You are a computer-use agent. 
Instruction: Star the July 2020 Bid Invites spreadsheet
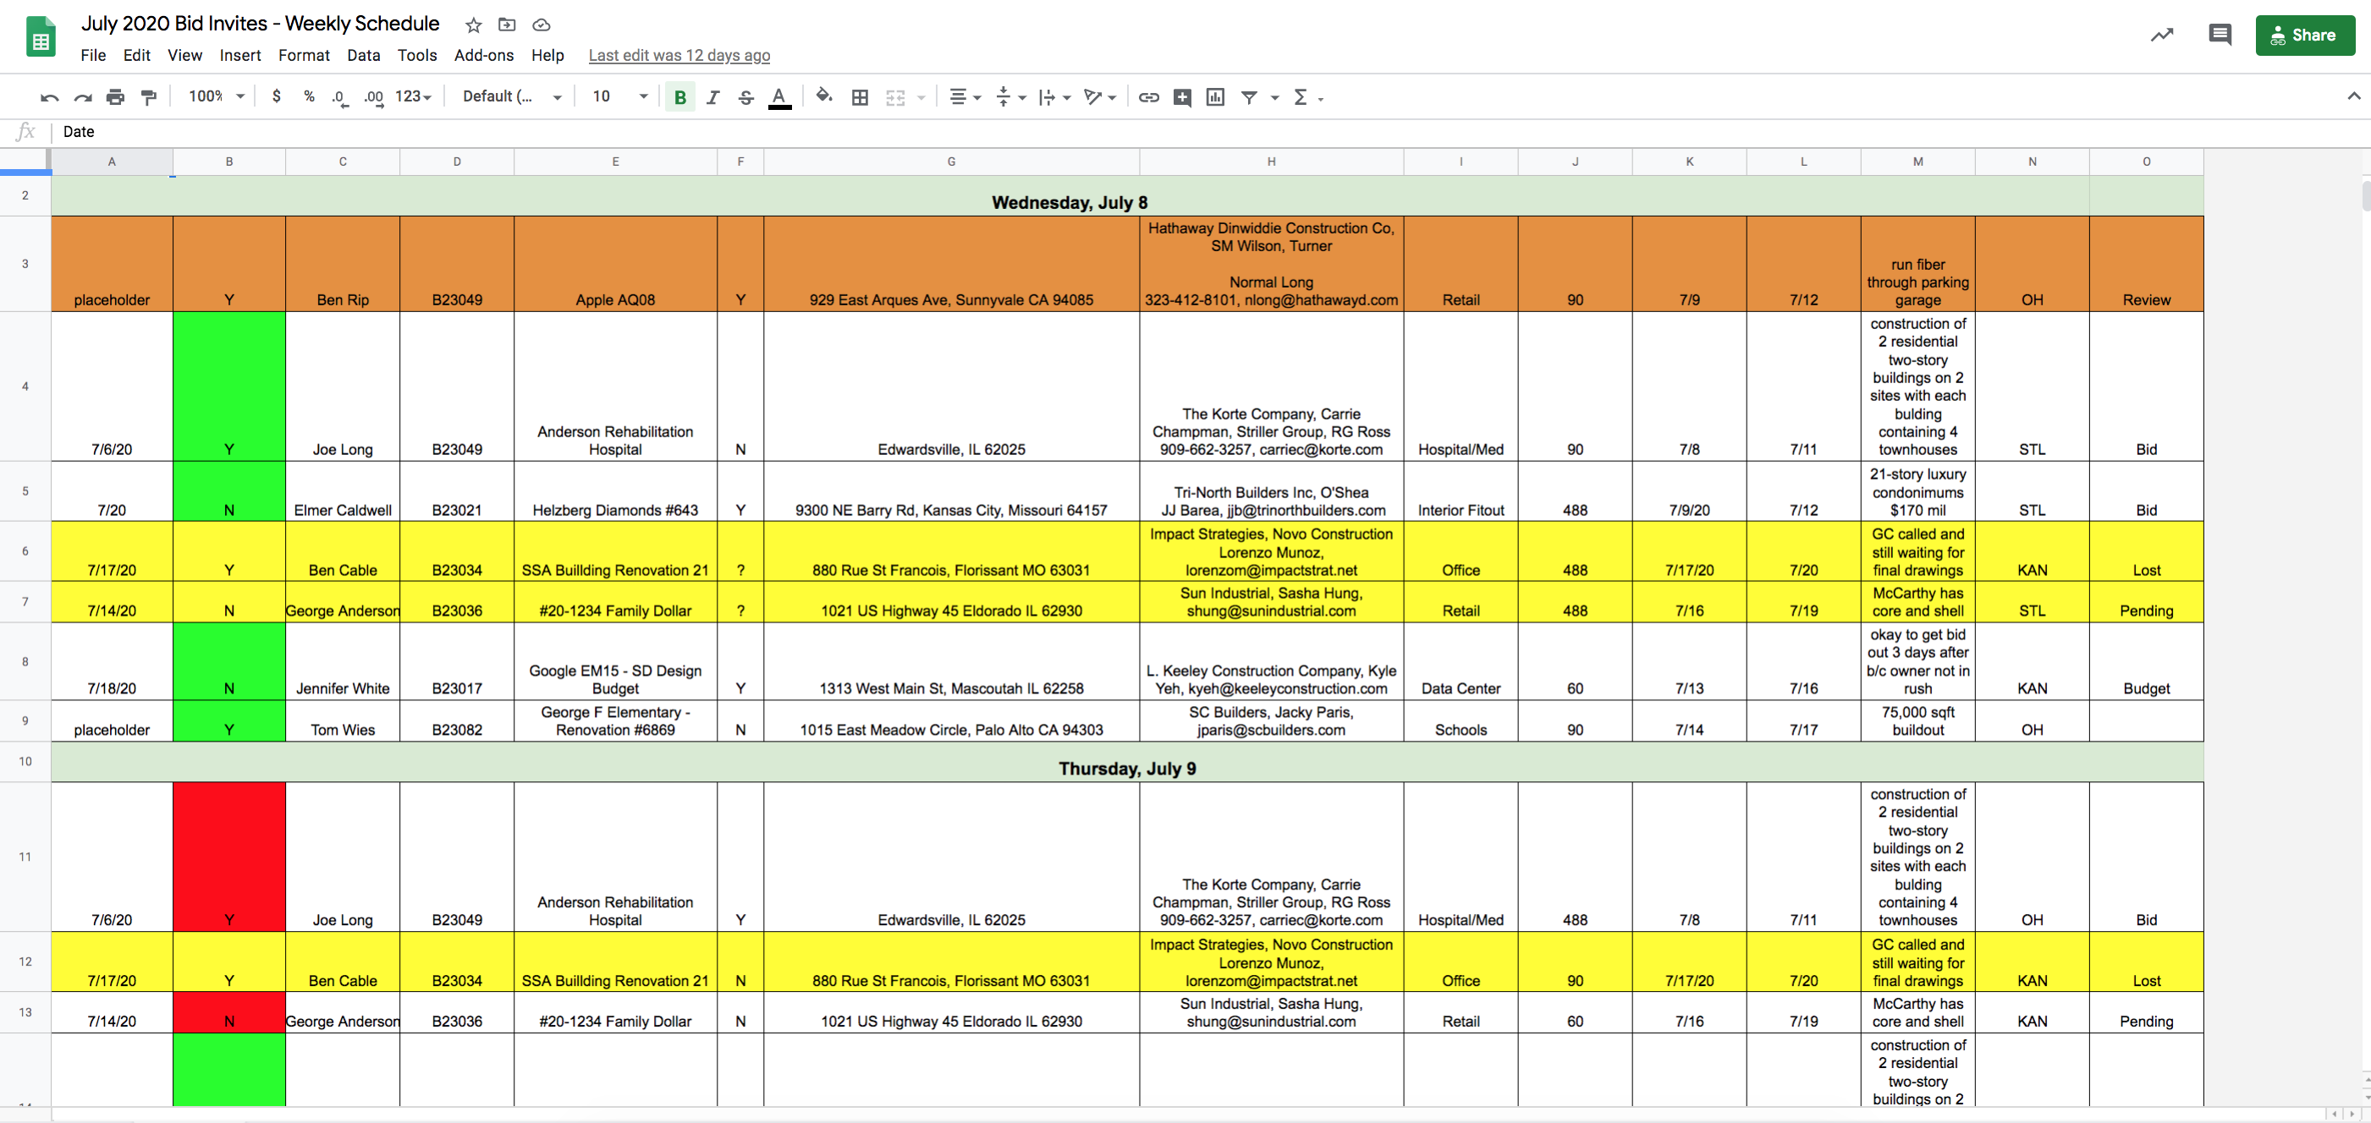point(472,25)
